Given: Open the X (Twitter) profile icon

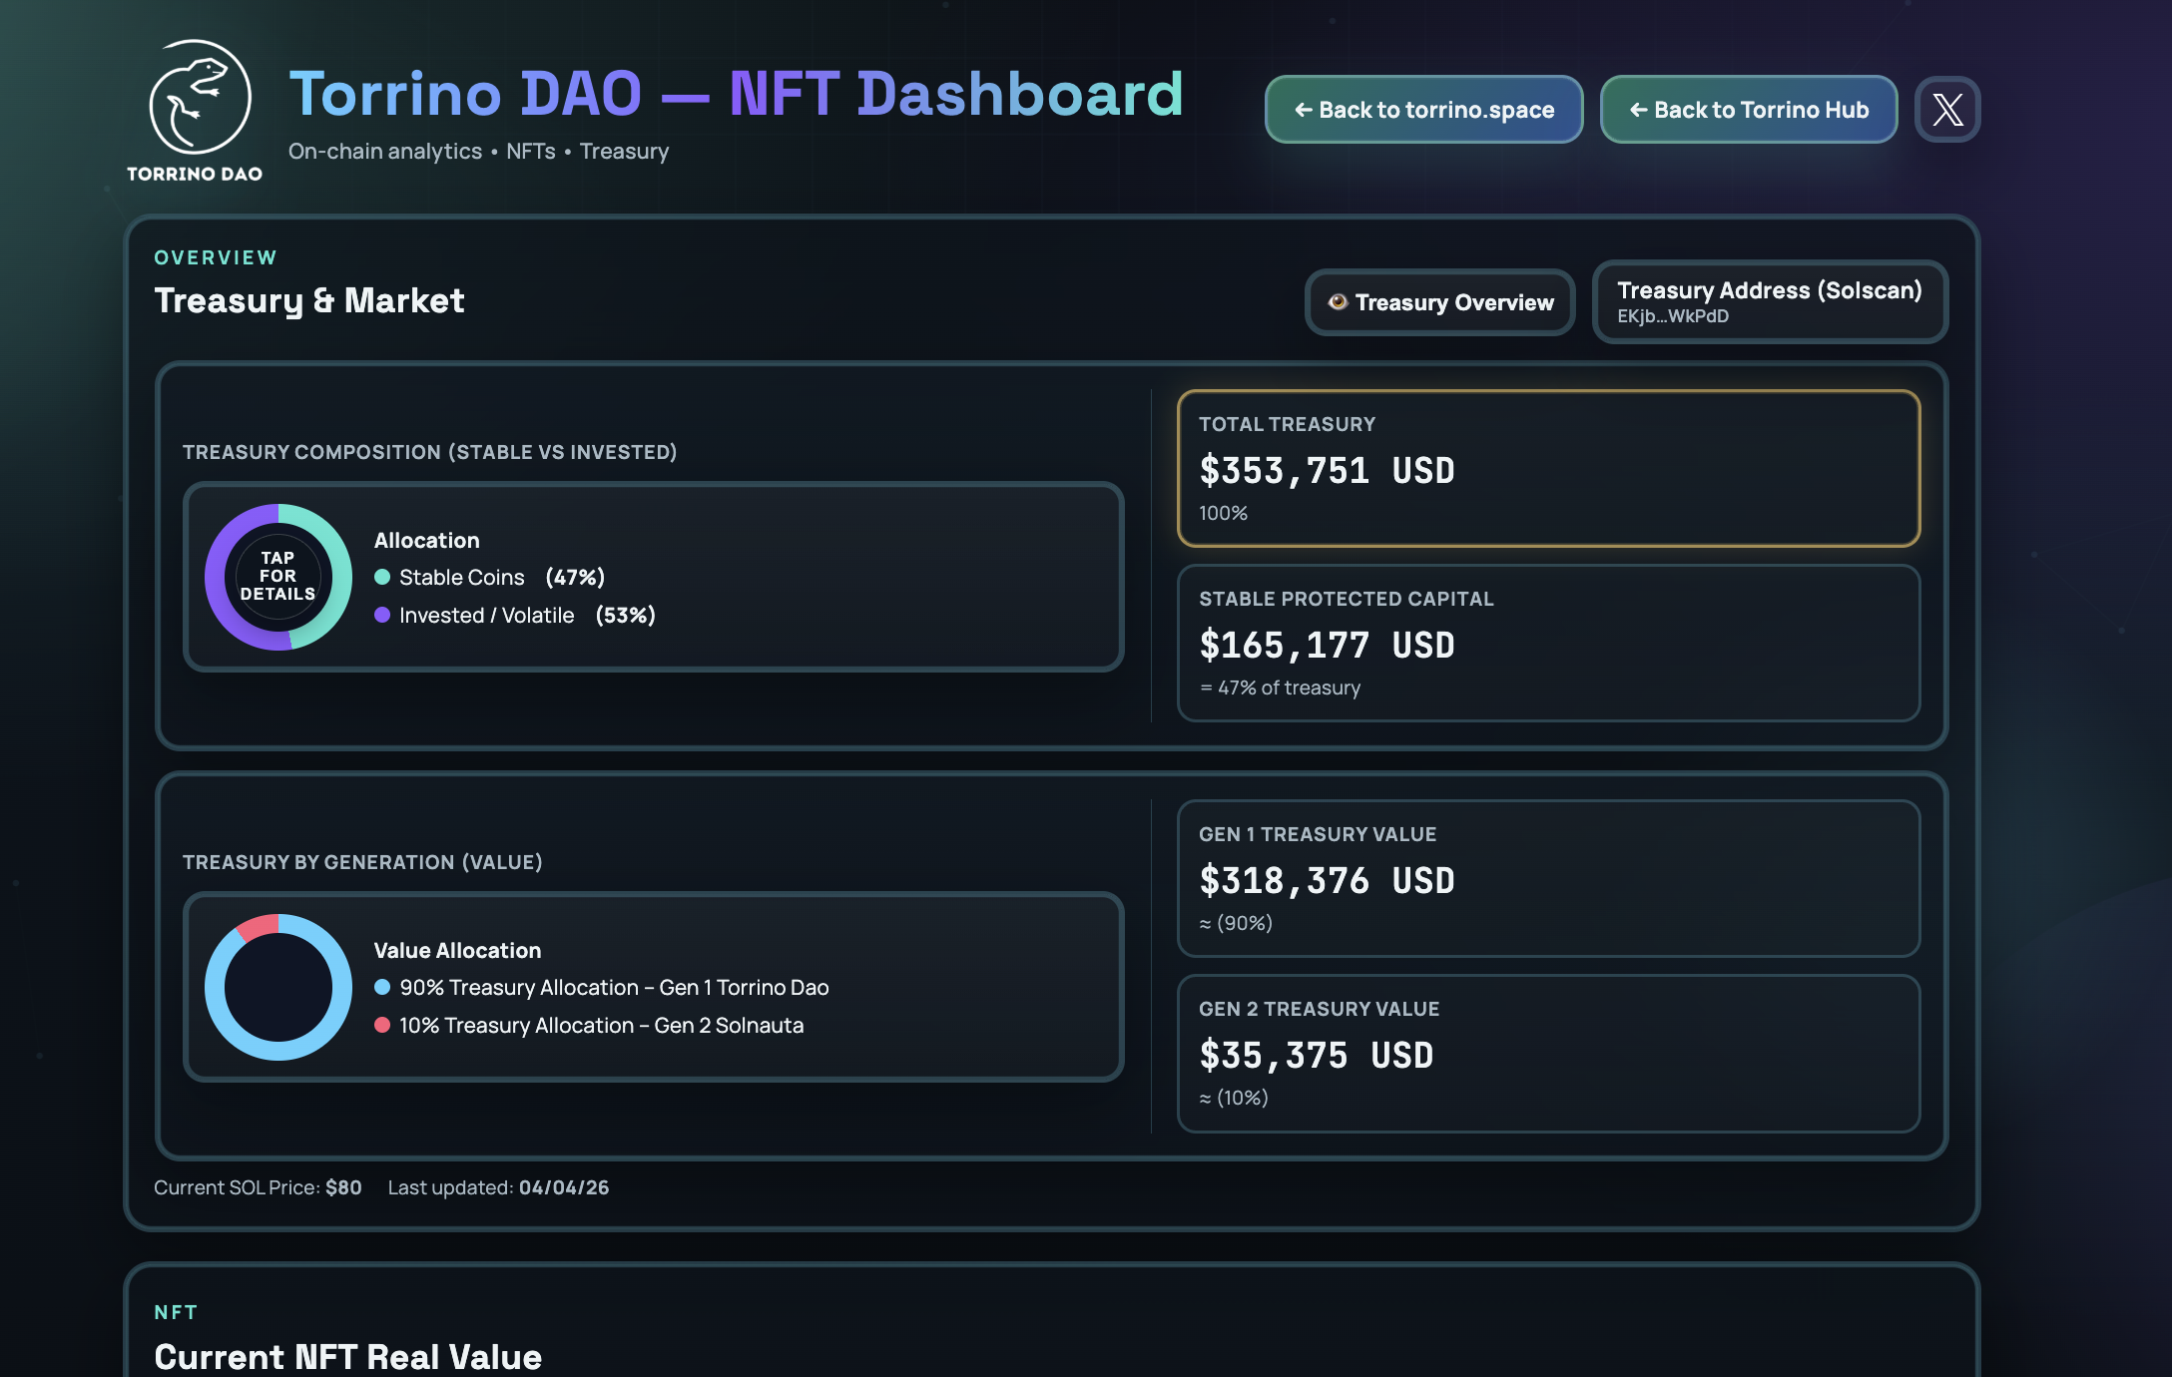Looking at the screenshot, I should tap(1946, 110).
